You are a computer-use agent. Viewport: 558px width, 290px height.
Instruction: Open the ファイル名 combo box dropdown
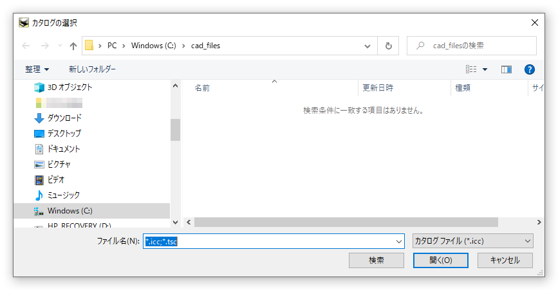(x=398, y=241)
